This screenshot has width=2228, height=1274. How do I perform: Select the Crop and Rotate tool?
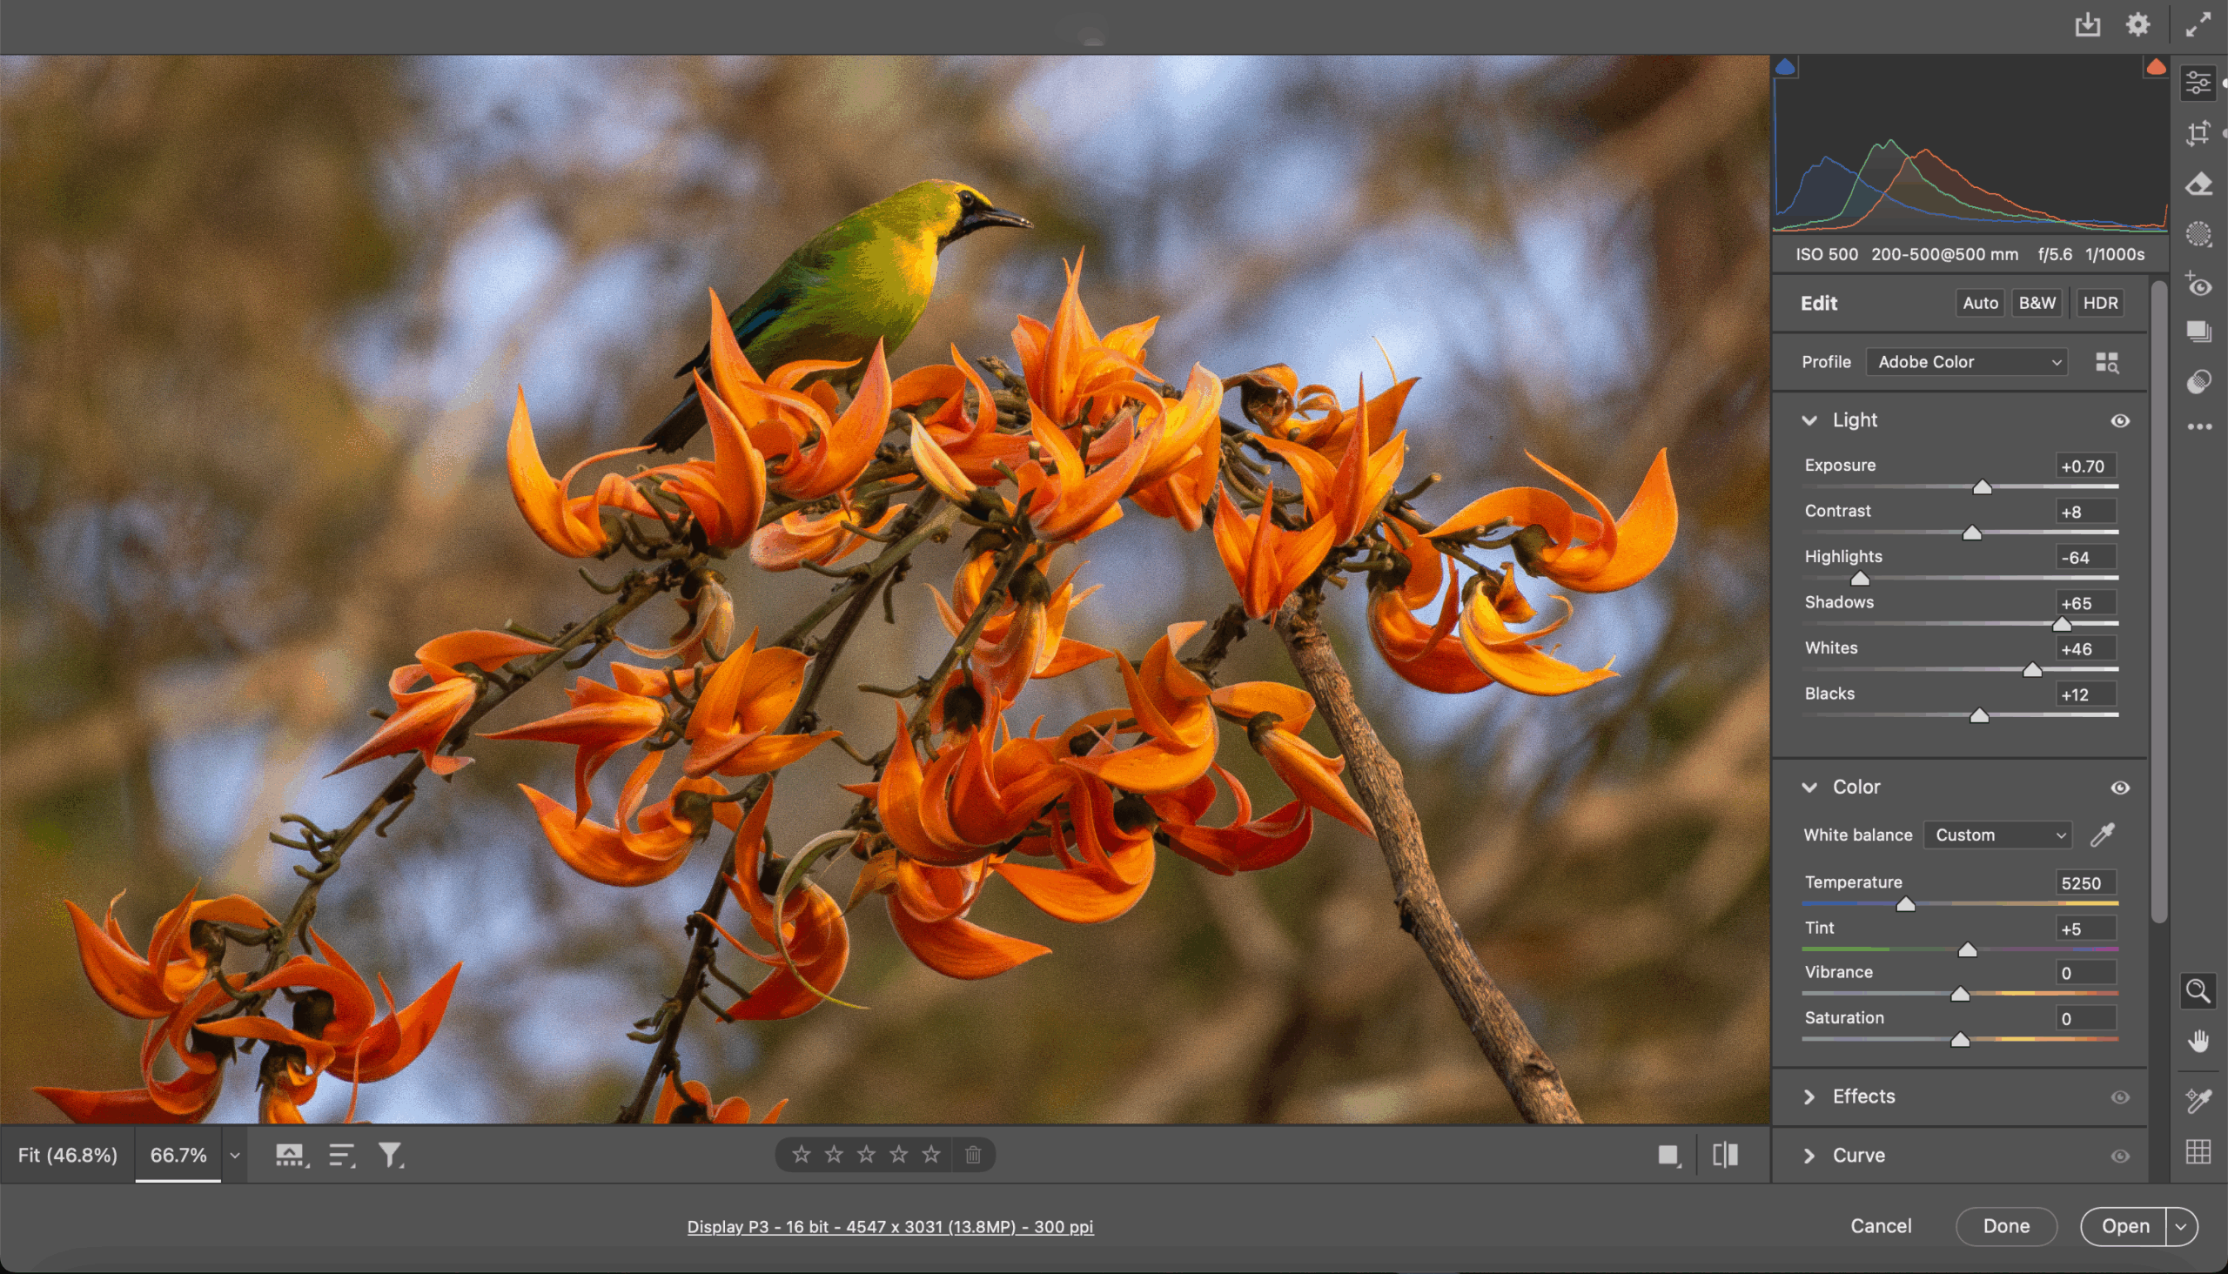coord(2198,134)
